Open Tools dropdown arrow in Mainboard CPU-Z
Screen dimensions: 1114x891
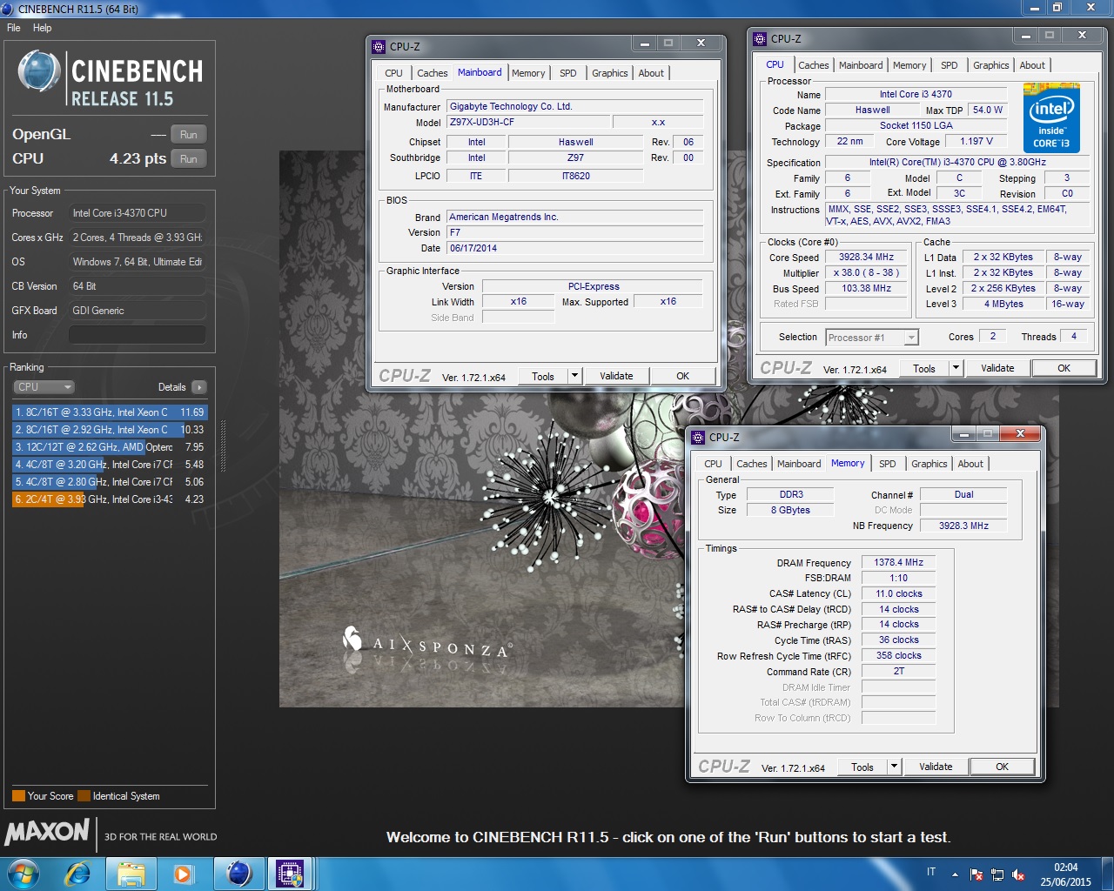[x=574, y=376]
